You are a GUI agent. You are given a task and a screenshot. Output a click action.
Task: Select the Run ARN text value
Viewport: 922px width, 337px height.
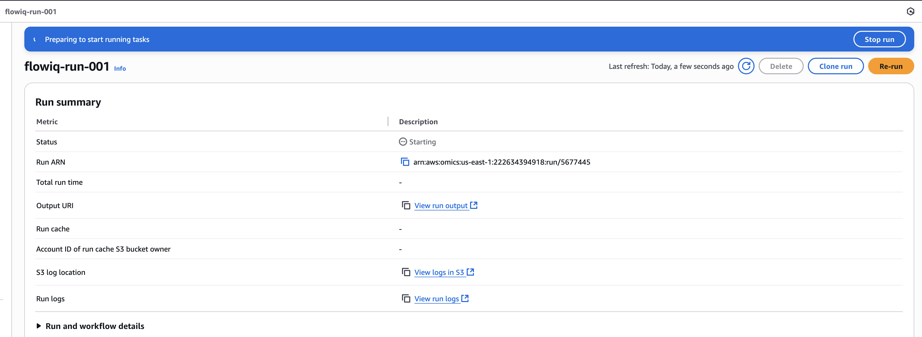click(x=502, y=162)
